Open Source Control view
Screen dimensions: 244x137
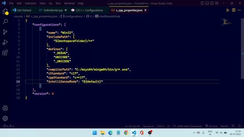point(5,32)
